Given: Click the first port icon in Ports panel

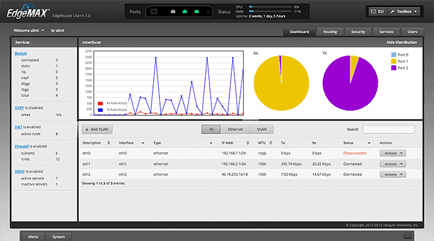Looking at the screenshot, I should tap(154, 12).
